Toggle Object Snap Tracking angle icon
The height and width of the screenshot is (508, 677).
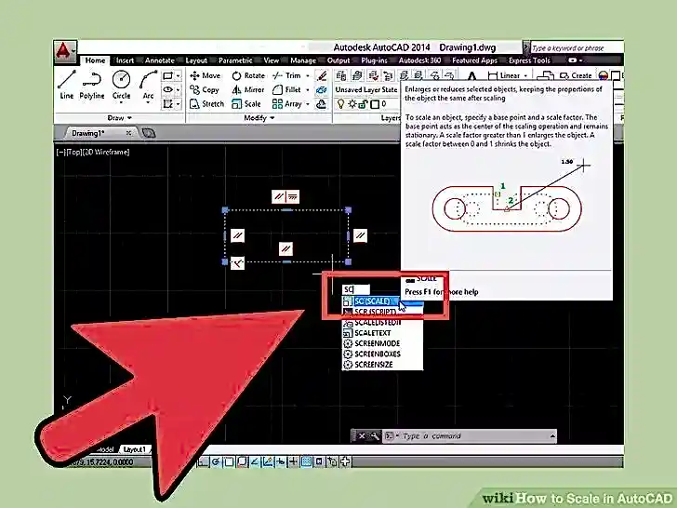coord(255,462)
